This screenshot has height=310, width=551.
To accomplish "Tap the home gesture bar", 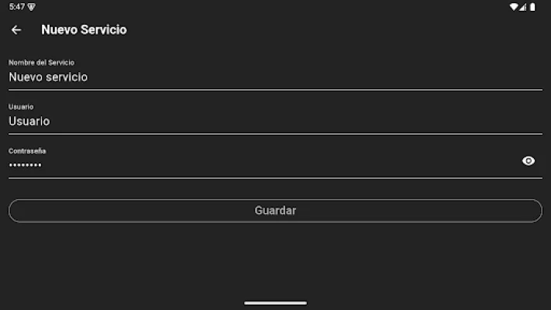I will (275, 303).
